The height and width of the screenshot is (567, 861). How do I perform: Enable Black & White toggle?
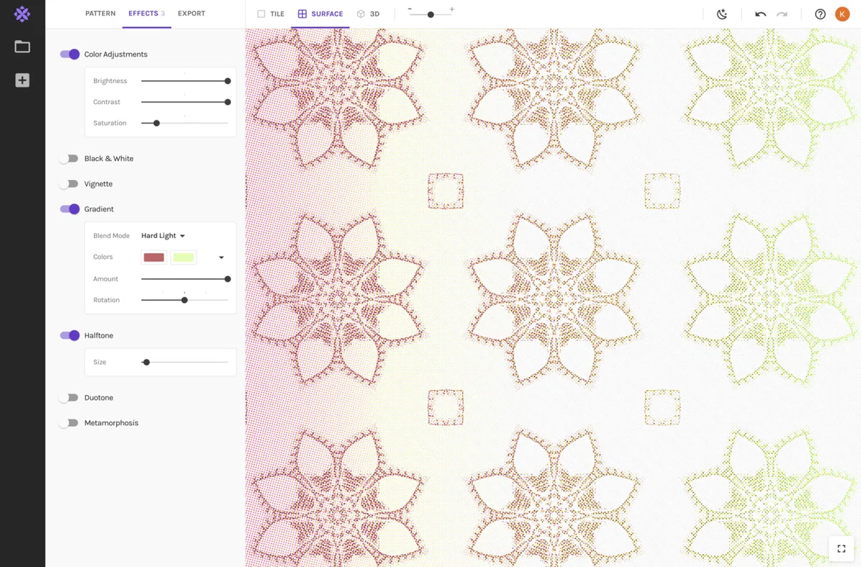tap(69, 158)
